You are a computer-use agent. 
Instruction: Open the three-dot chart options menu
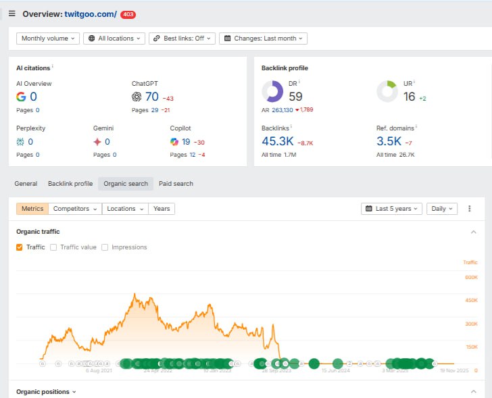[x=470, y=209]
